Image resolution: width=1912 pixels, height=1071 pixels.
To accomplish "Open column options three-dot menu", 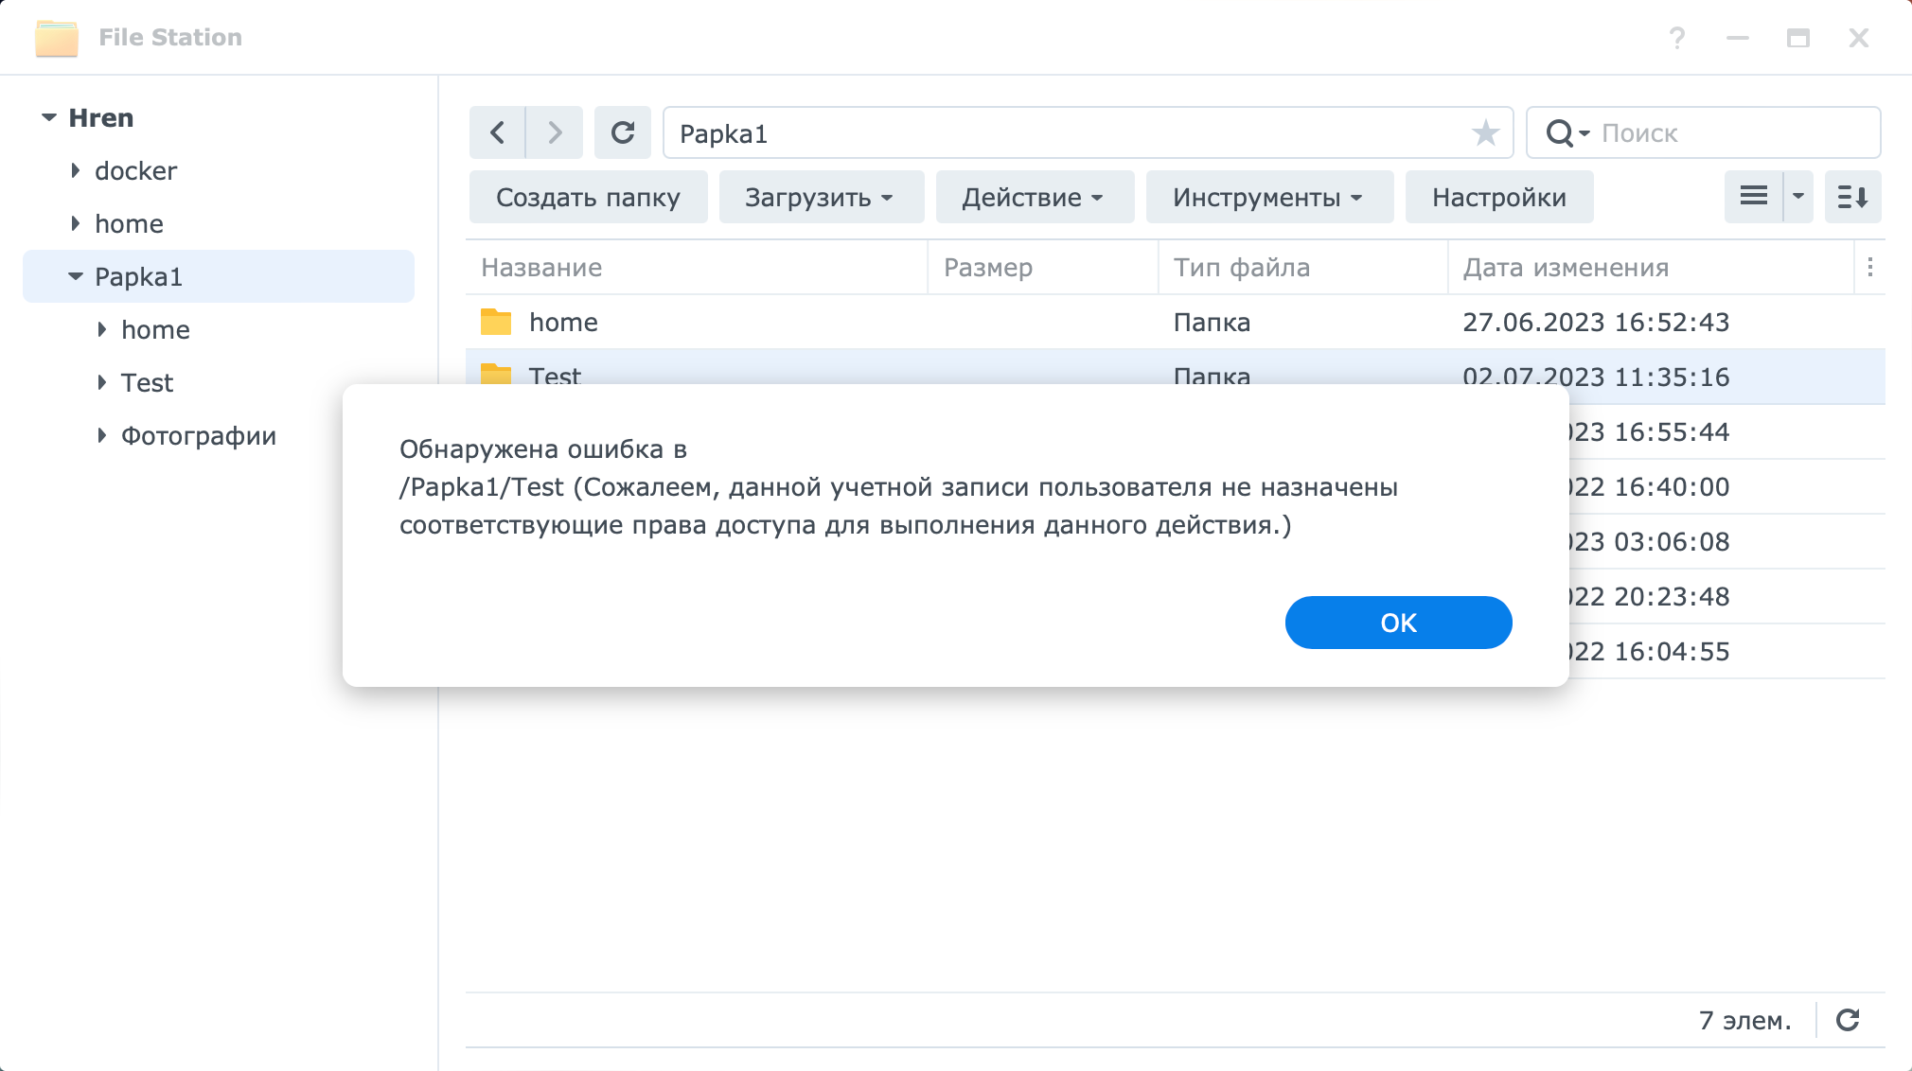I will [x=1870, y=268].
